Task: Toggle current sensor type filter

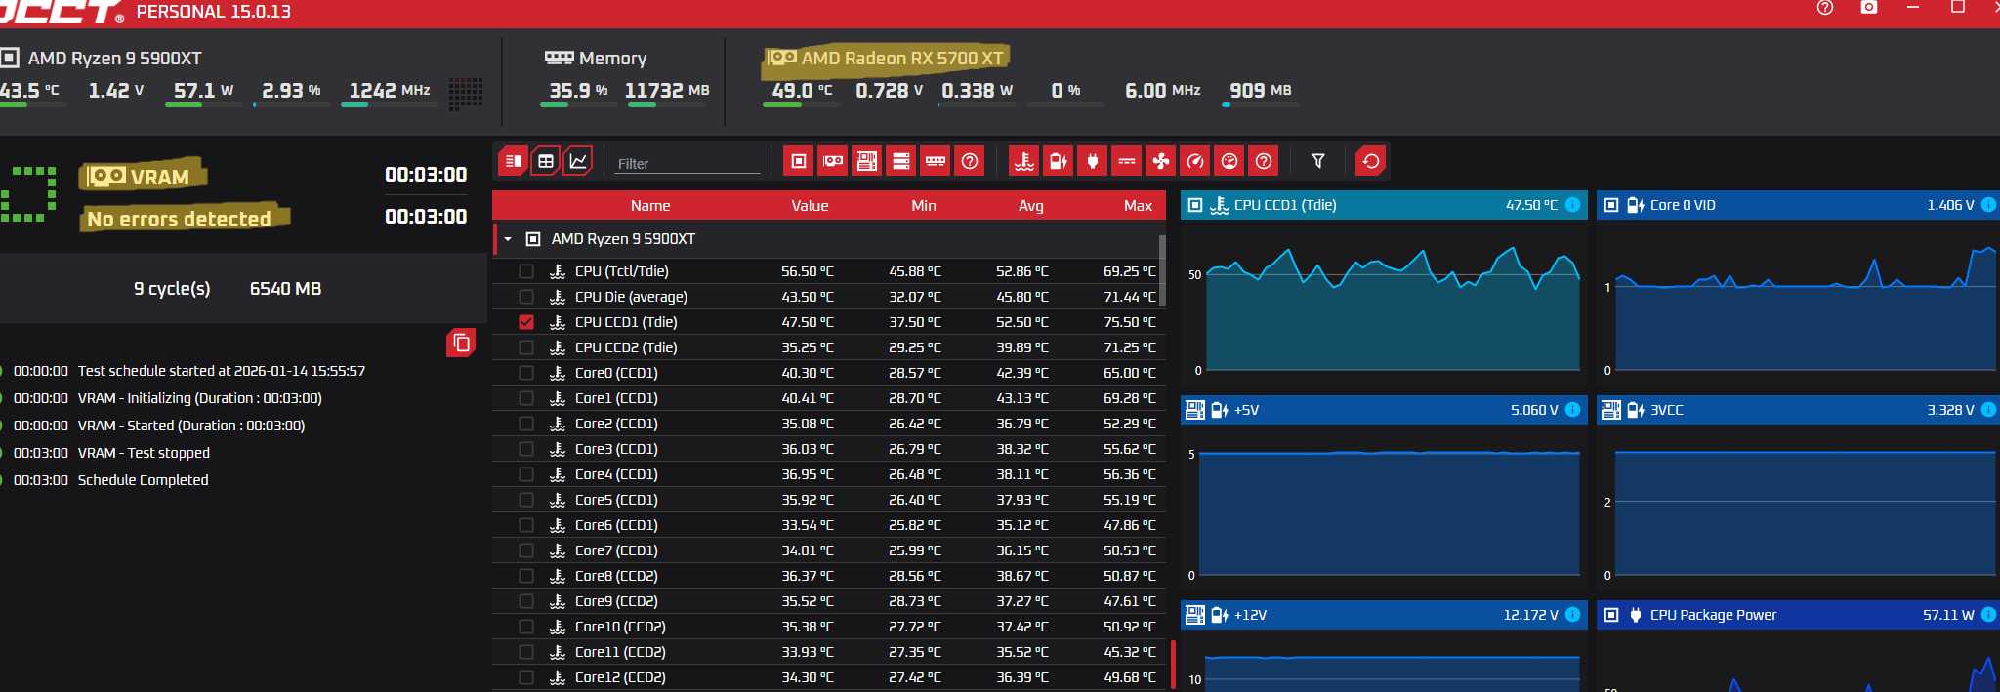Action: click(x=1127, y=161)
